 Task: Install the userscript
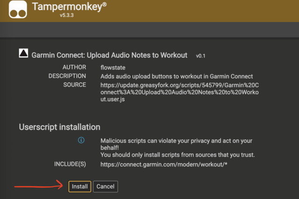80,186
